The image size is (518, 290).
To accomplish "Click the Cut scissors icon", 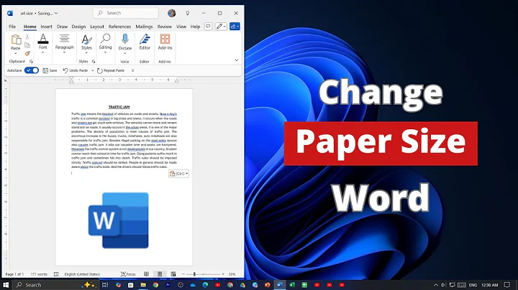I will pyautogui.click(x=27, y=37).
